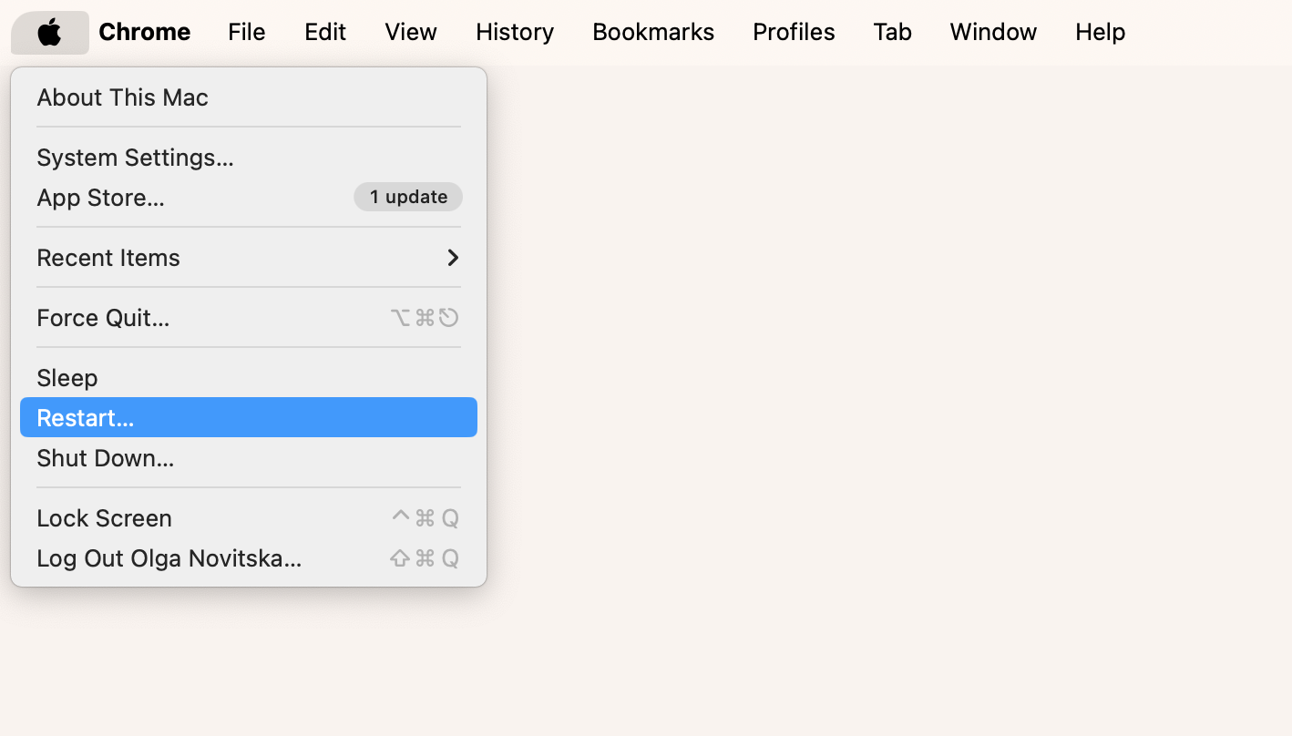
Task: Open the Profiles menu
Action: (793, 32)
